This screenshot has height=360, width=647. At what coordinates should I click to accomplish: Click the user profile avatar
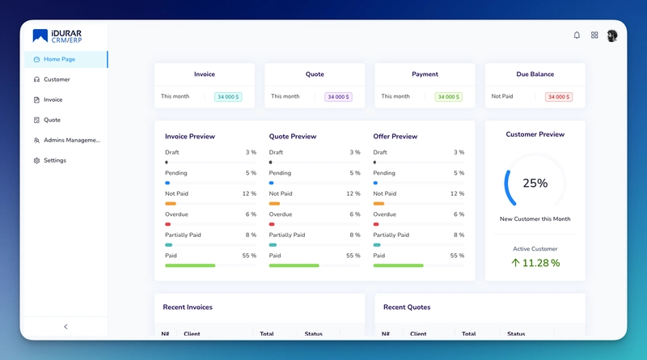[x=612, y=36]
